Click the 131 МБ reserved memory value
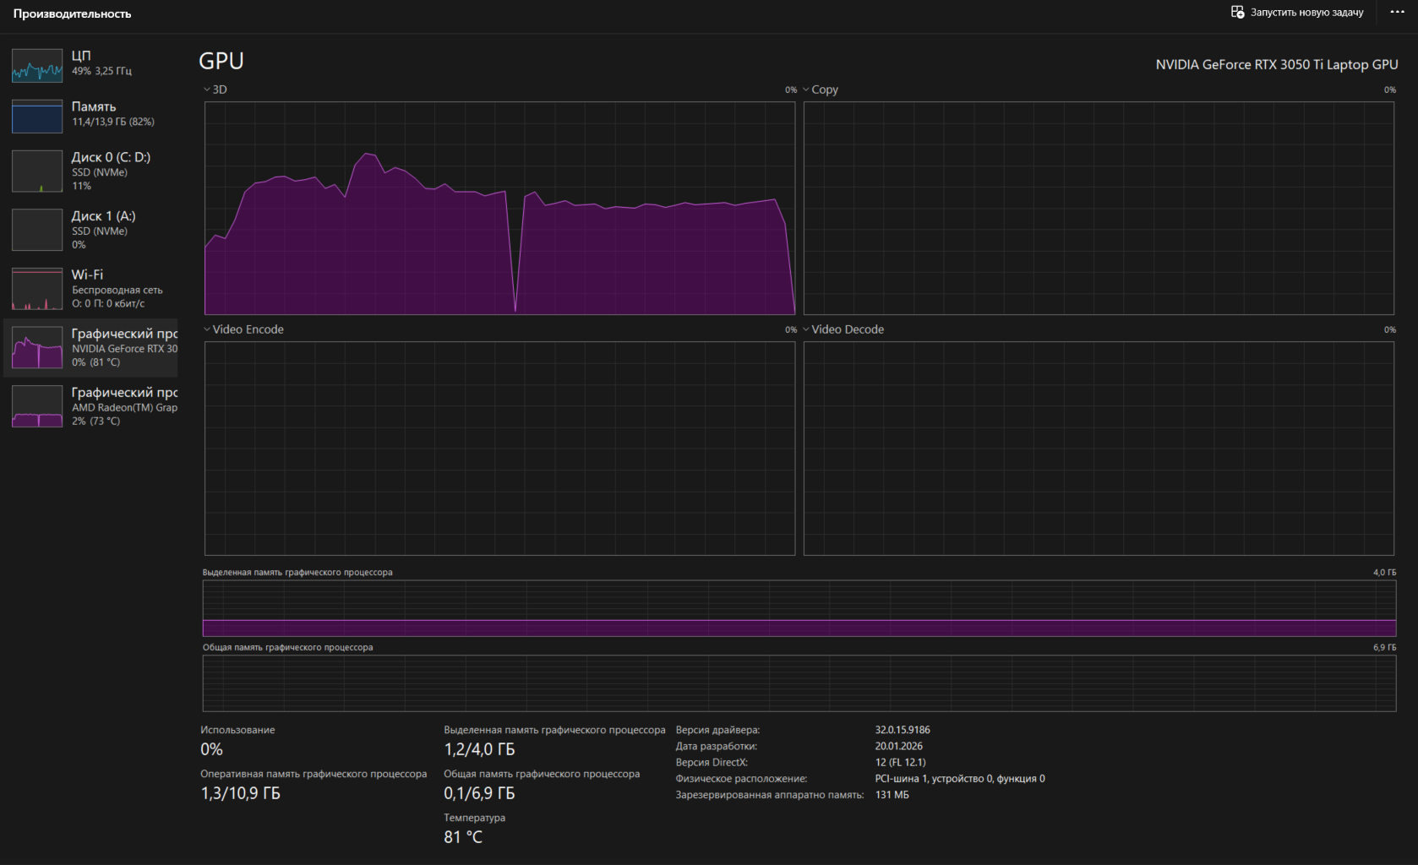 pyautogui.click(x=892, y=795)
